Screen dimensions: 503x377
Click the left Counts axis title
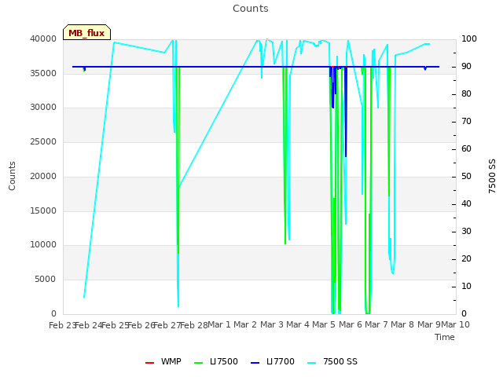coord(12,176)
